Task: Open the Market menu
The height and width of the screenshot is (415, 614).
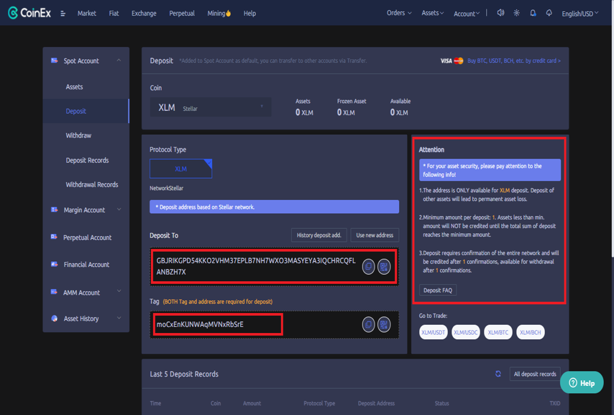Action: pyautogui.click(x=86, y=13)
